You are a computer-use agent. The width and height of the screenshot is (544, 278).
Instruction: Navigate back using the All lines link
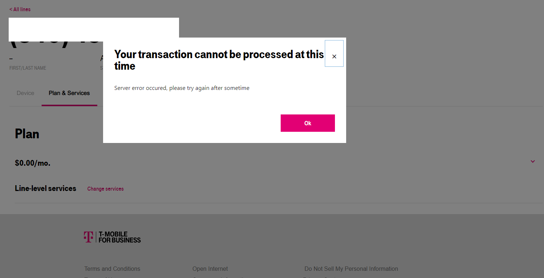[x=20, y=9]
